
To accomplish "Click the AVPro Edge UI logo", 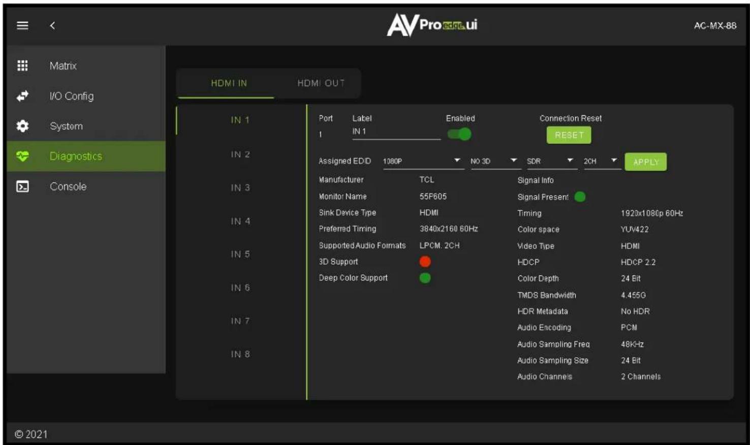I will pos(432,25).
